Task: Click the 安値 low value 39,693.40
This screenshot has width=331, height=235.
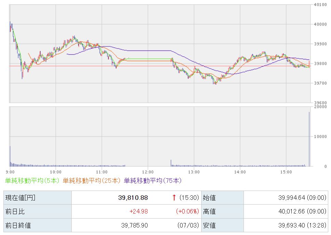Action: (292, 225)
